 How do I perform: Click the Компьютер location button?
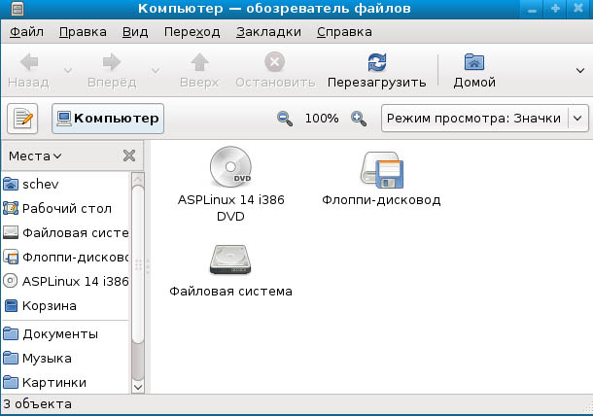click(x=108, y=119)
